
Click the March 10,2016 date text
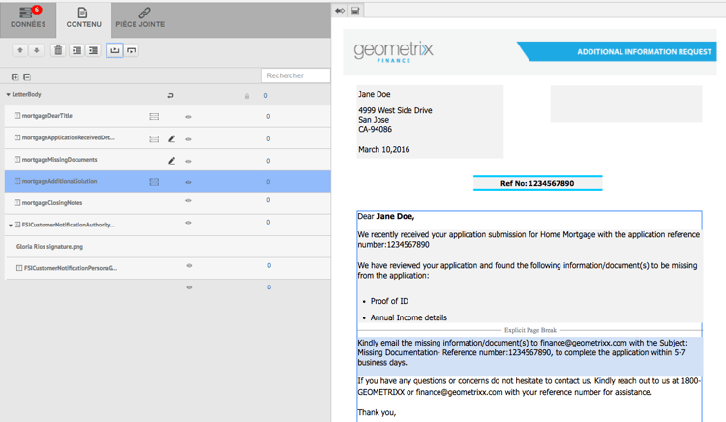(x=384, y=149)
